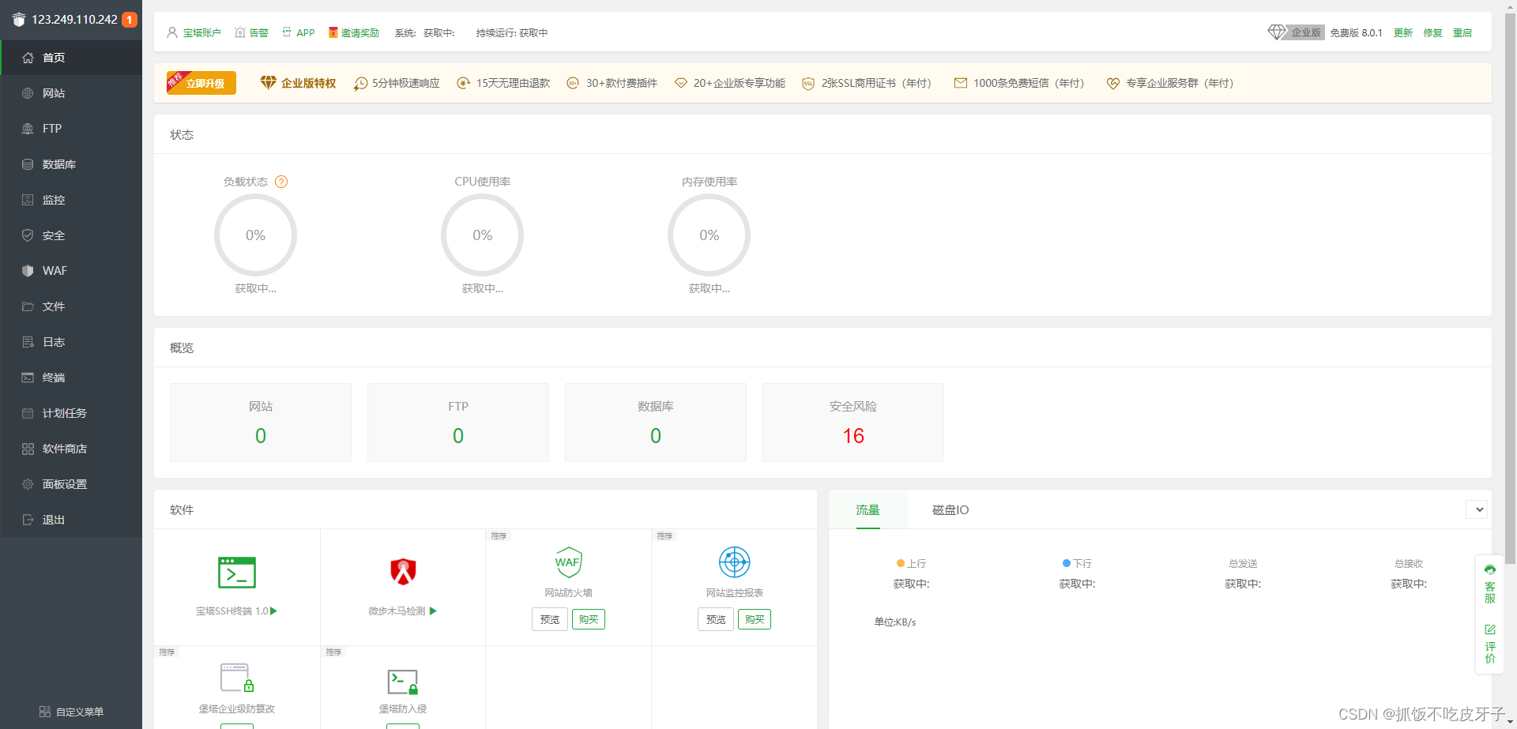Click the 堡塔企业级防篡改 lock icon

237,678
